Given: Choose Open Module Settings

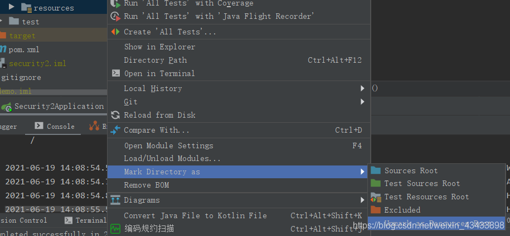Looking at the screenshot, I should (x=168, y=145).
